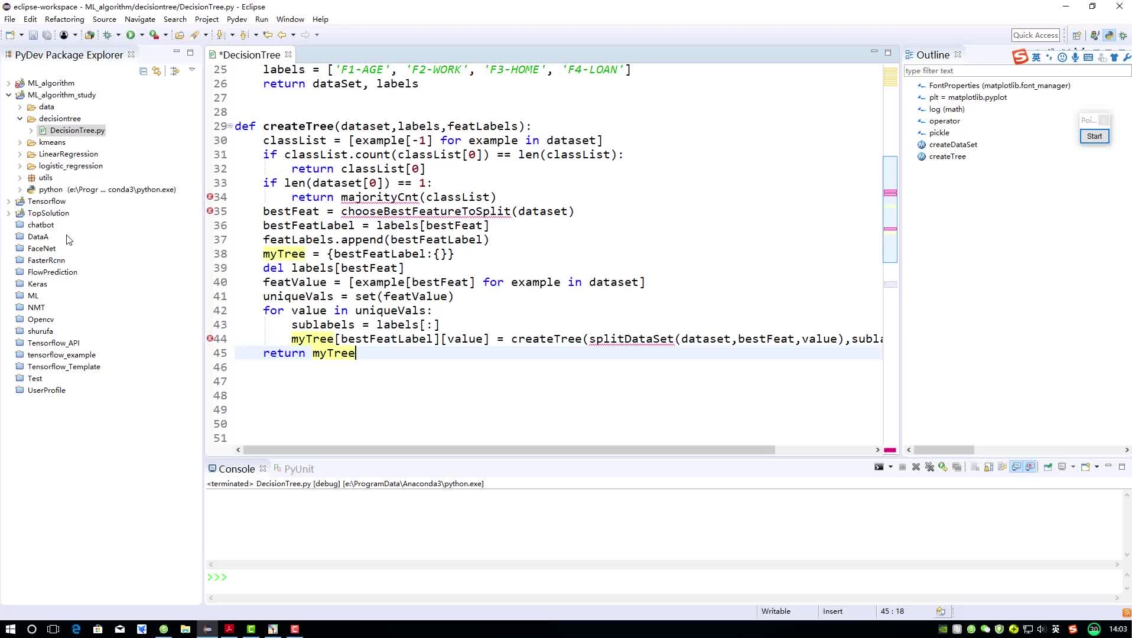1132x638 pixels.
Task: Expand the kmeans folder
Action: click(x=19, y=142)
